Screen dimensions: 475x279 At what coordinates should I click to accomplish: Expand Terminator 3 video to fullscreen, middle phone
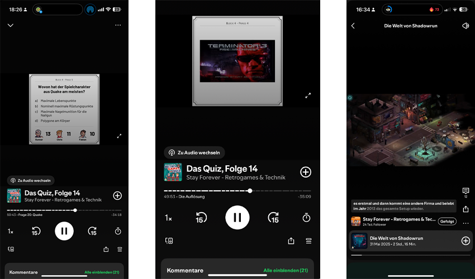click(308, 95)
